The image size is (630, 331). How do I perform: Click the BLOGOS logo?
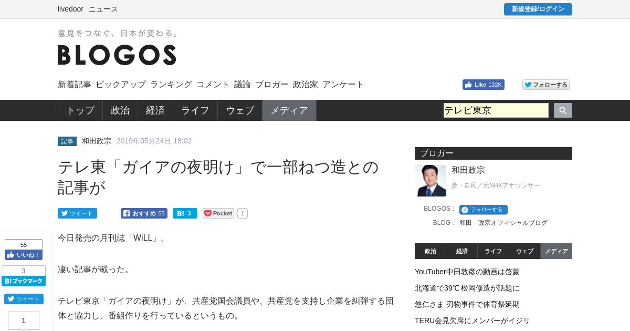pyautogui.click(x=117, y=55)
